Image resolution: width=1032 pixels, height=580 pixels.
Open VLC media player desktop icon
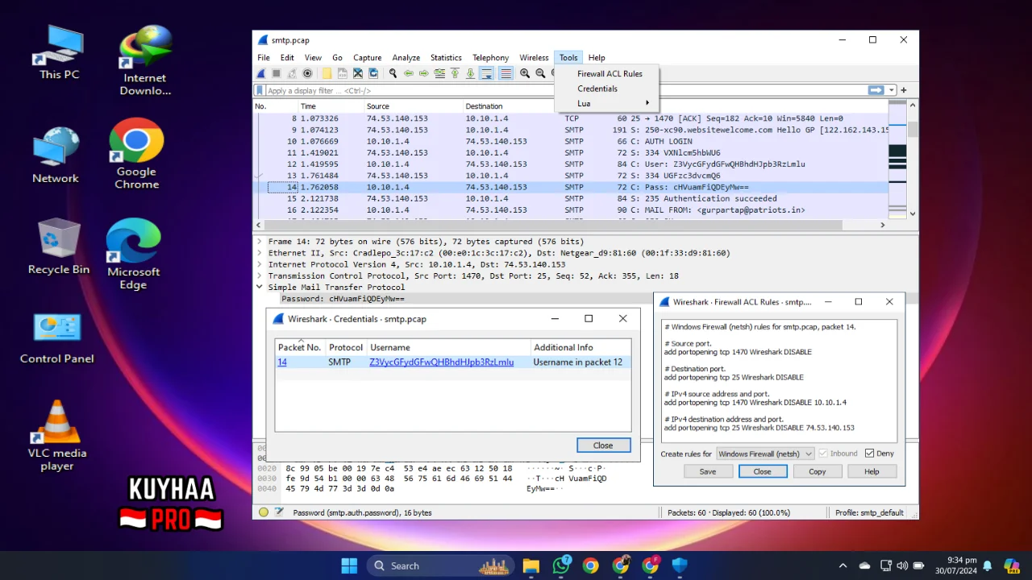[x=57, y=436]
